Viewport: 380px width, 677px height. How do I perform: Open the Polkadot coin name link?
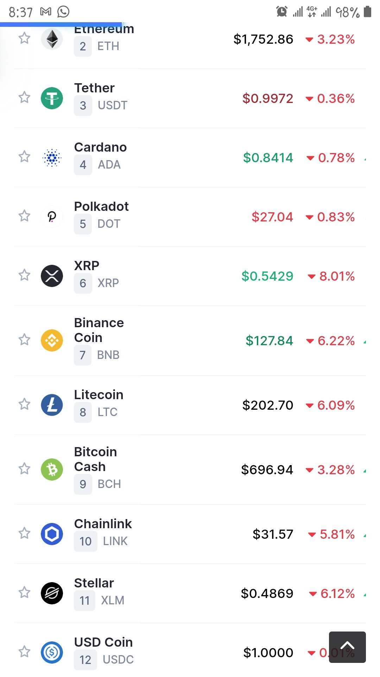[x=101, y=206]
